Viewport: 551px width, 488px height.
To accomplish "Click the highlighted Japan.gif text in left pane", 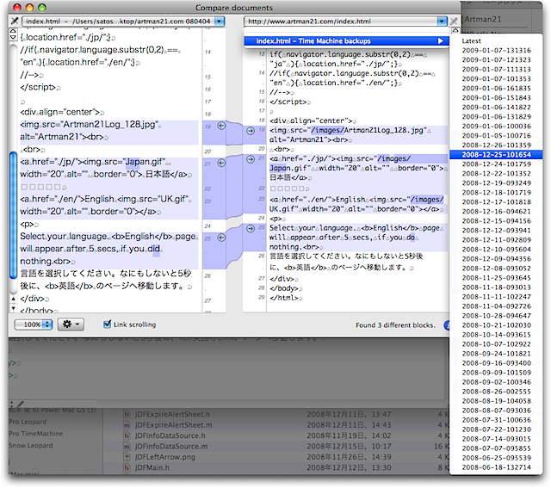I will coord(145,162).
